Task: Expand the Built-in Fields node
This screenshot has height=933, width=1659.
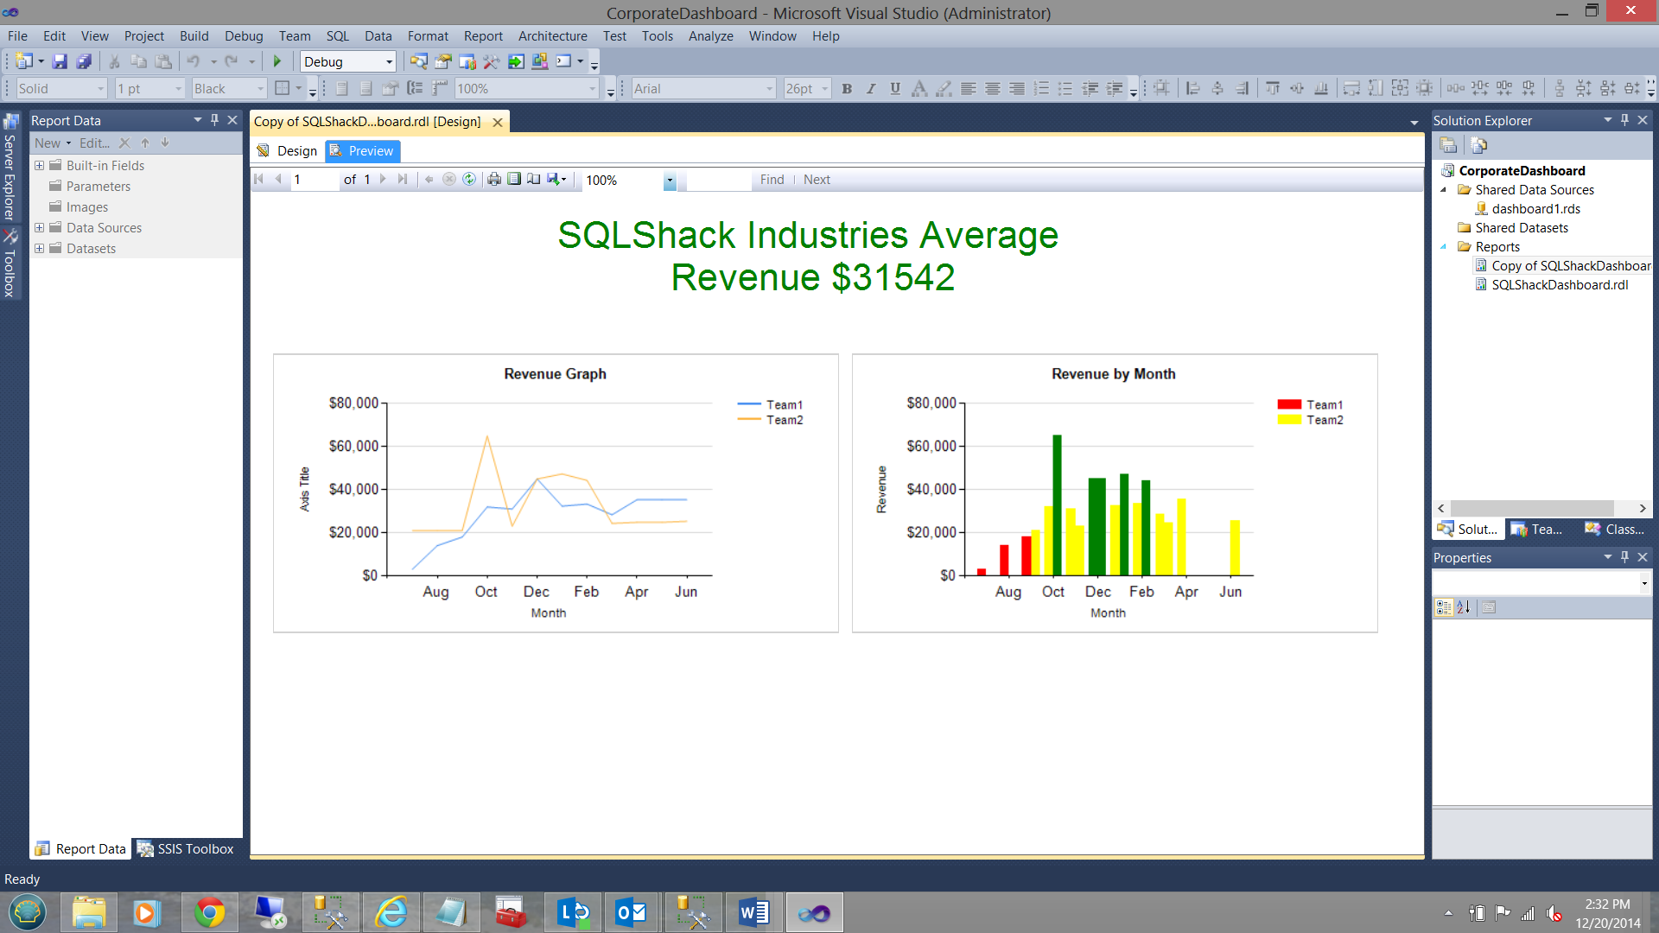Action: [x=39, y=165]
